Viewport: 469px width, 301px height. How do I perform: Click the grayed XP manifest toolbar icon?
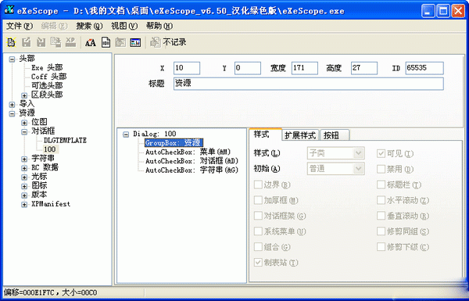(x=70, y=42)
